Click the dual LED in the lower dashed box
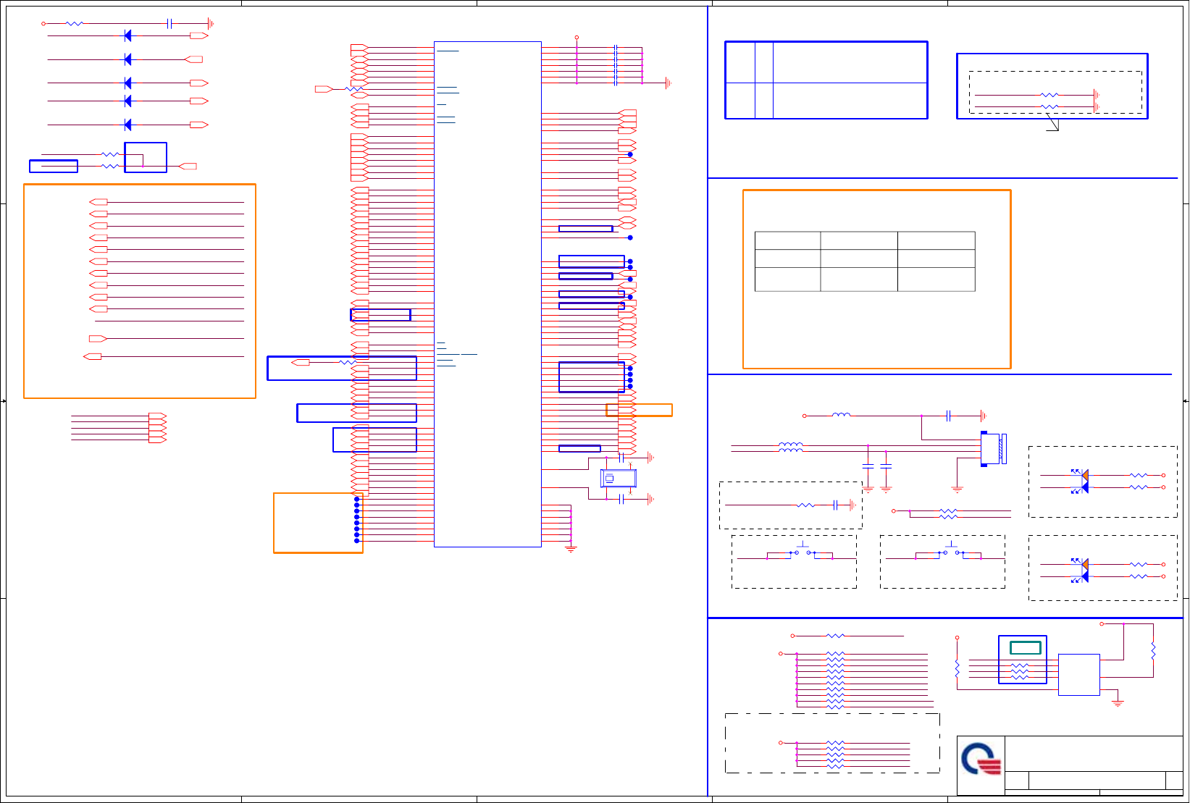The height and width of the screenshot is (803, 1190). pyautogui.click(x=1080, y=571)
